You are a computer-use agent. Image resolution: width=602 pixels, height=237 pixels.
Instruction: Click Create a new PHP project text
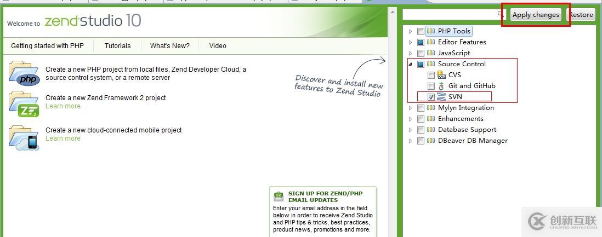pyautogui.click(x=146, y=73)
